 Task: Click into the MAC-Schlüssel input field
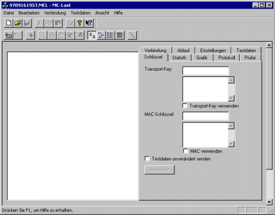point(205,116)
